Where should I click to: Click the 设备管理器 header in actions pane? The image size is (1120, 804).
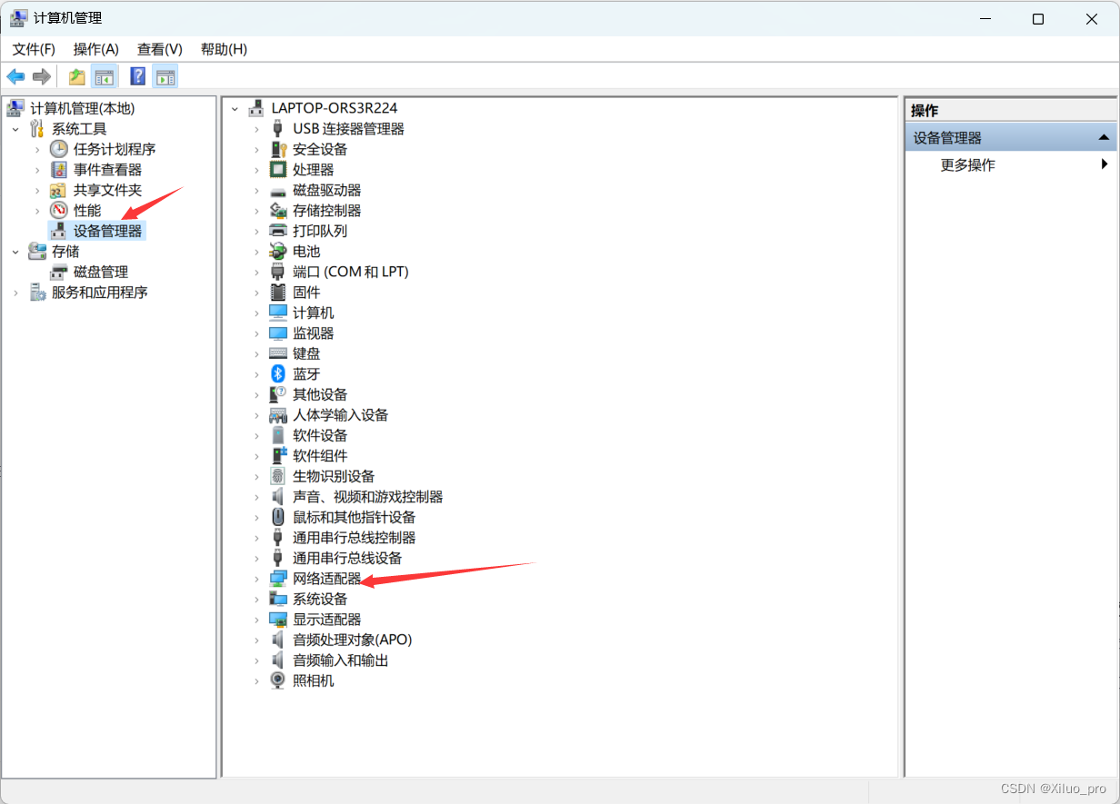tap(1011, 138)
